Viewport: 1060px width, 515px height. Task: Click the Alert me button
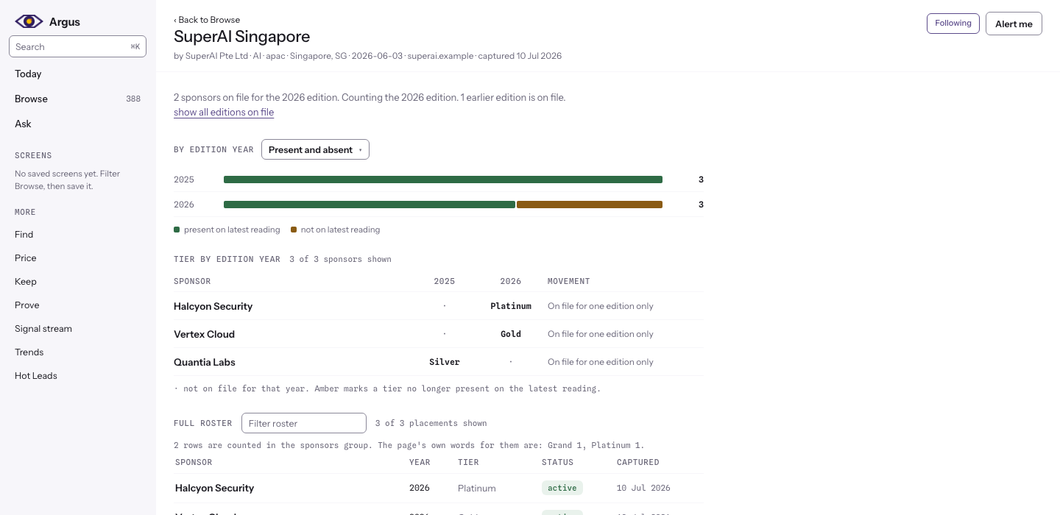1014,24
